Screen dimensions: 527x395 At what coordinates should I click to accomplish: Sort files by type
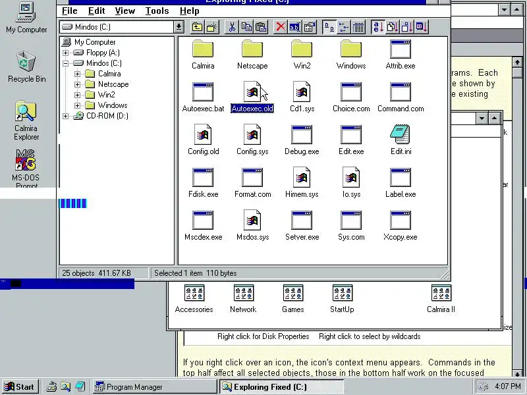click(392, 27)
